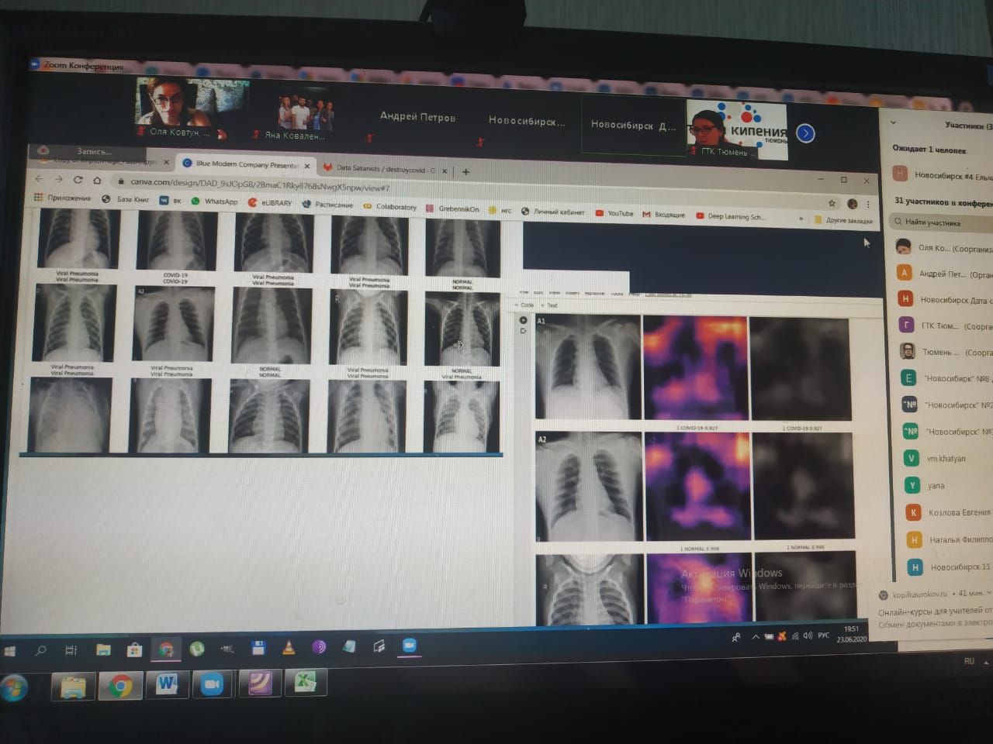Select vm.khatyan in participants list
Screen dimensions: 993x744
click(945, 458)
